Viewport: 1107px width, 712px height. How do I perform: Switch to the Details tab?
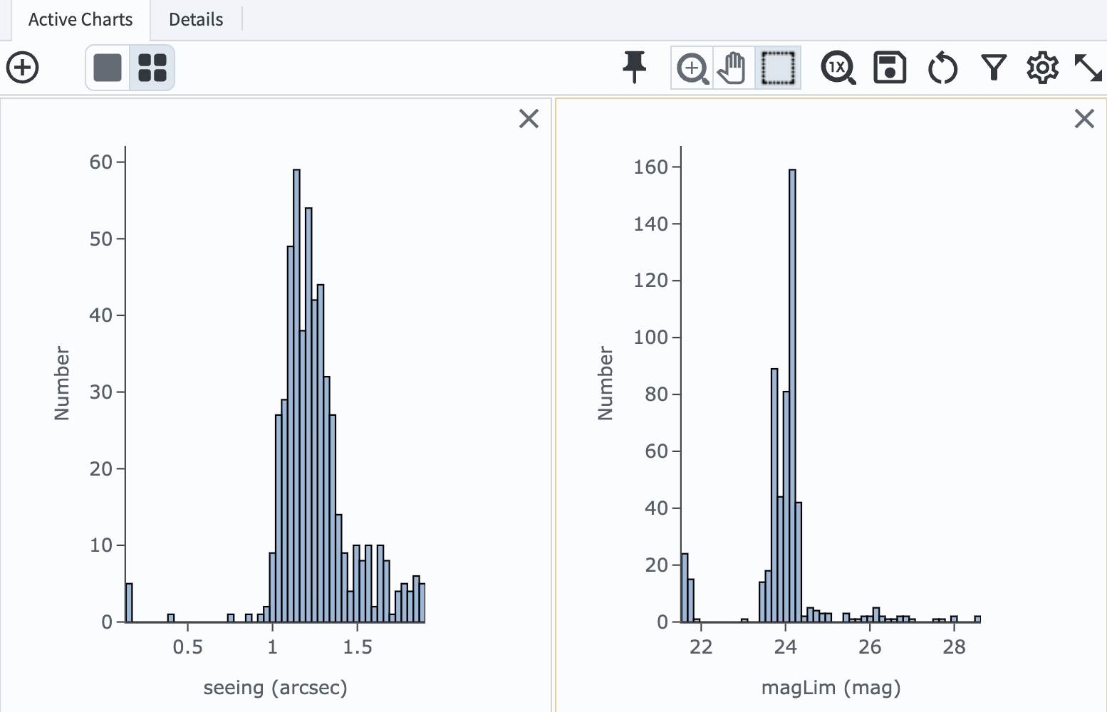coord(194,19)
